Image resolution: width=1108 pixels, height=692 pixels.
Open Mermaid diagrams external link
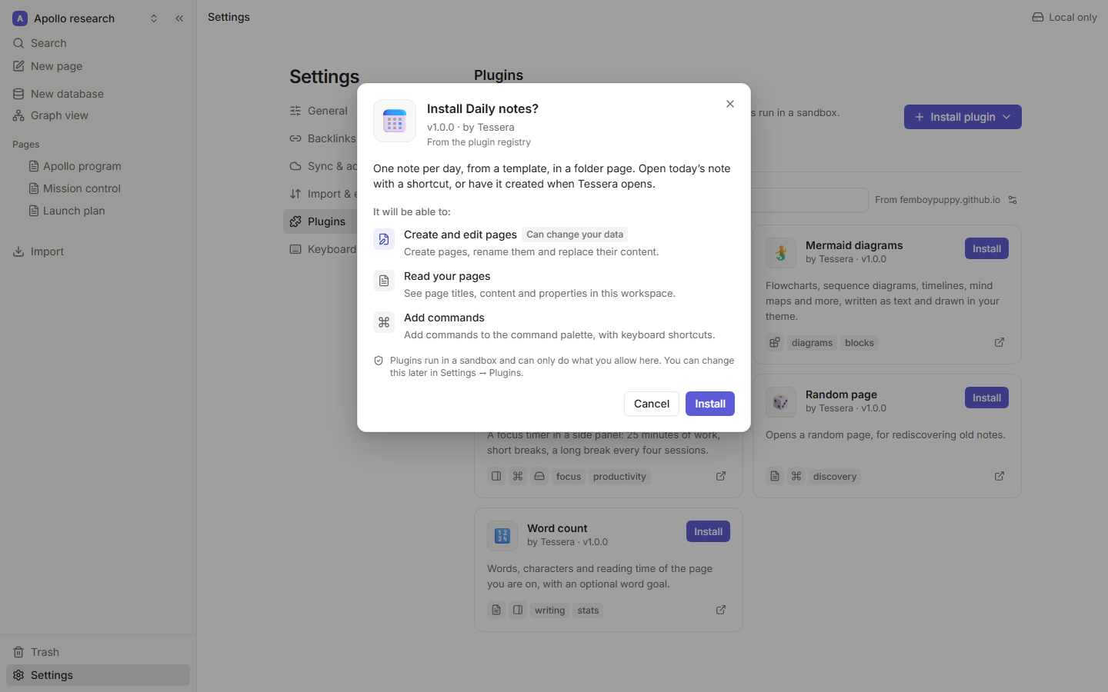coord(1000,342)
